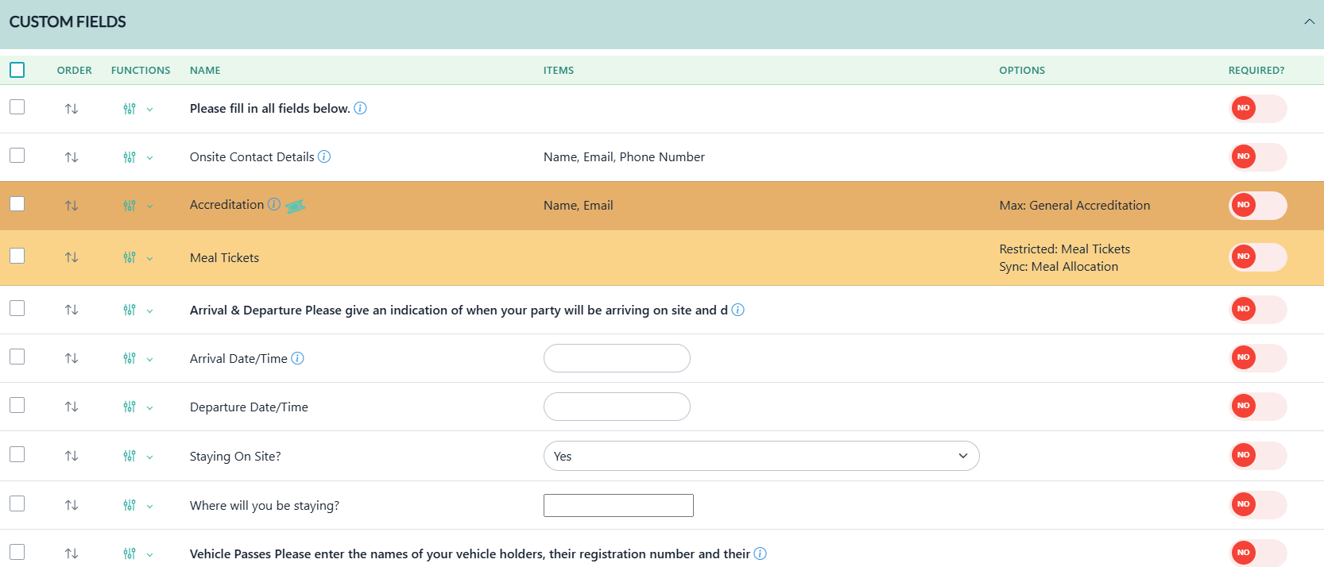This screenshot has width=1324, height=567.
Task: Click reorder arrows for Meal Tickets row
Action: (72, 257)
